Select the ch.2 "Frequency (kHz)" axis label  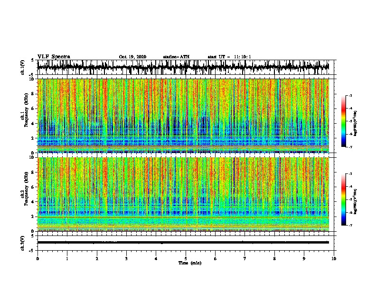[x=26, y=189]
